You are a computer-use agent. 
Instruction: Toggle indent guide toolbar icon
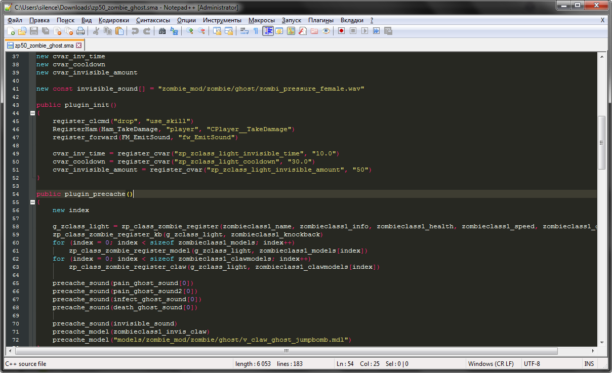[268, 31]
